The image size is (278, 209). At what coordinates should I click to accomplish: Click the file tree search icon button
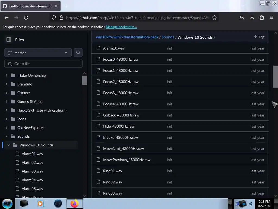[x=78, y=53]
